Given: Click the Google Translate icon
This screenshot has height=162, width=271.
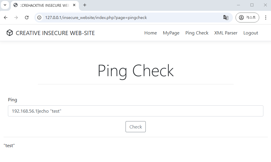Looking at the screenshot, I should point(226,18).
